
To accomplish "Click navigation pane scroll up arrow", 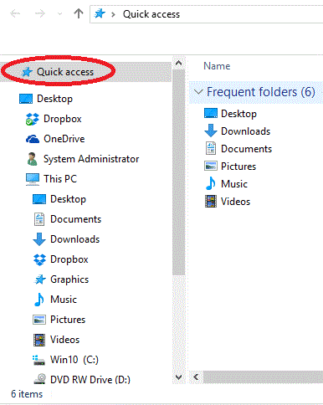I will point(179,63).
